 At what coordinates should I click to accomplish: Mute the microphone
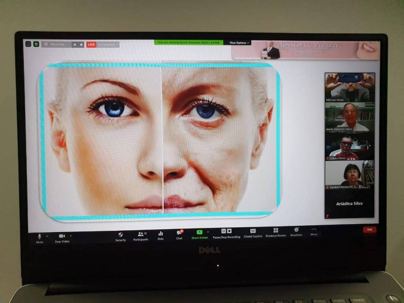(39, 237)
